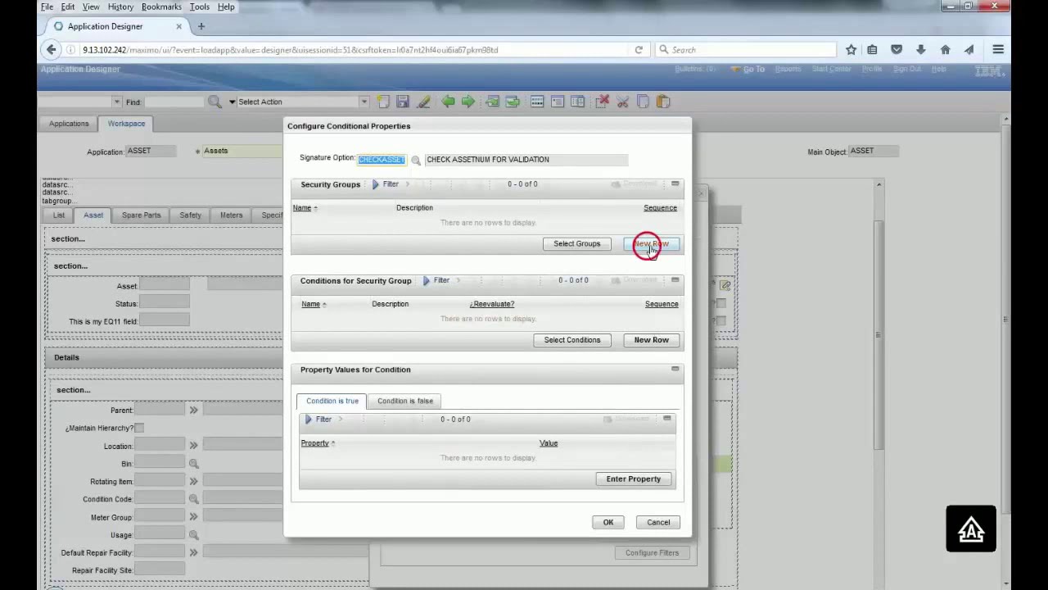Image resolution: width=1048 pixels, height=590 pixels.
Task: Open the Meters tab
Action: tap(231, 215)
